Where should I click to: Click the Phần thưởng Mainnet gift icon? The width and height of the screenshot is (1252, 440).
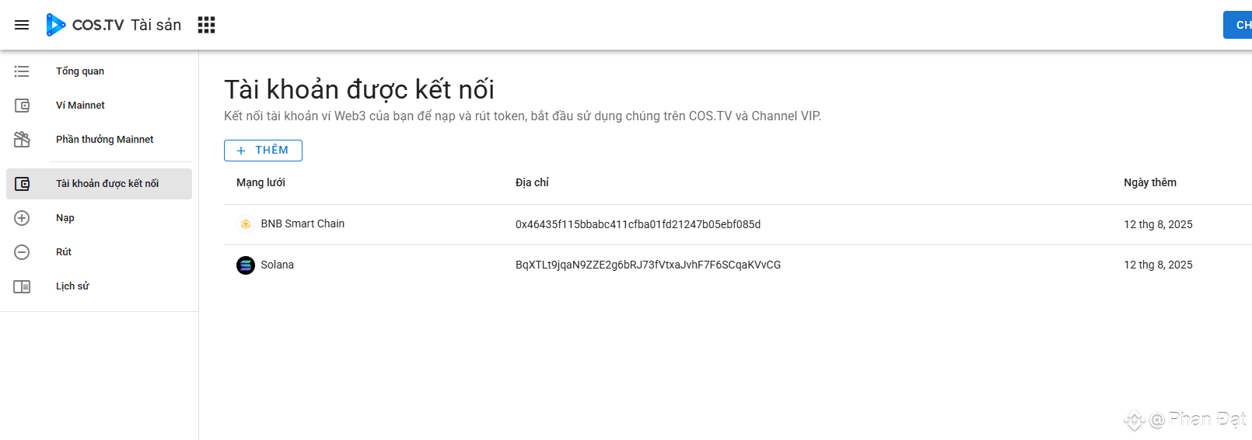pyautogui.click(x=22, y=140)
